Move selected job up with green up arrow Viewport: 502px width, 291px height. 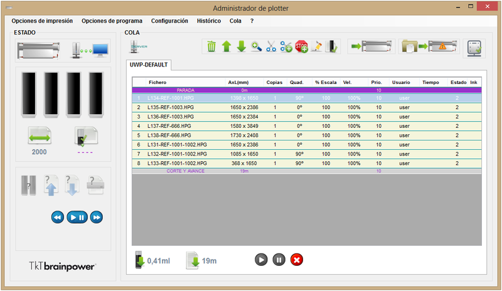(227, 46)
